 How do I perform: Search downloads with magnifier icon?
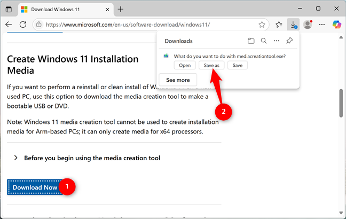(x=264, y=41)
